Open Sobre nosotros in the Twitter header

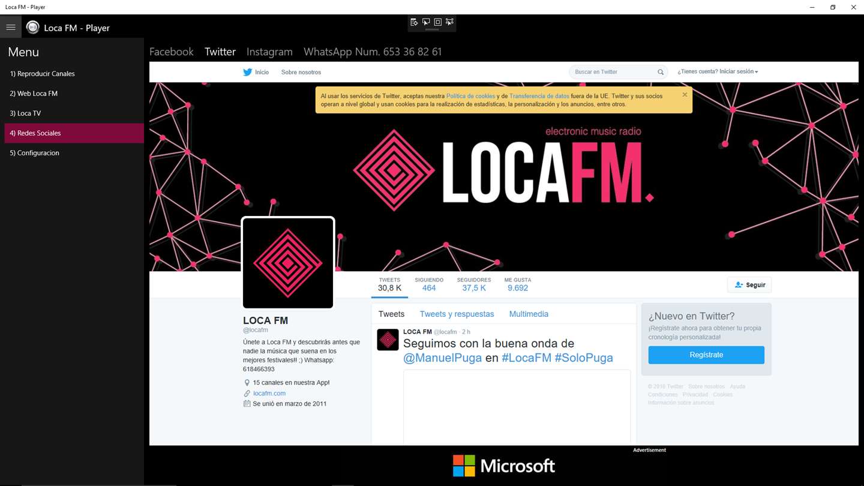coord(301,72)
